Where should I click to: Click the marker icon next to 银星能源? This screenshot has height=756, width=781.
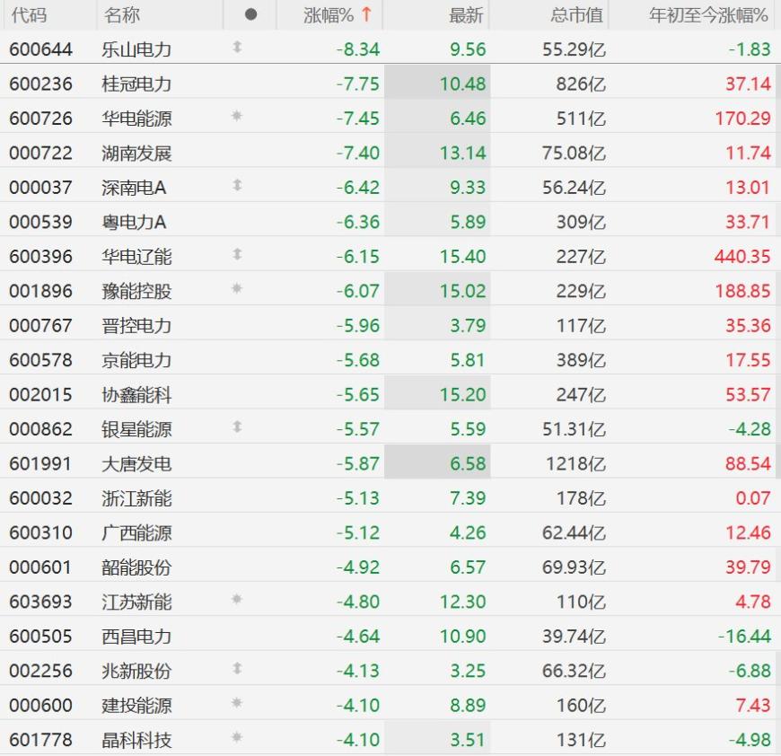click(x=237, y=426)
